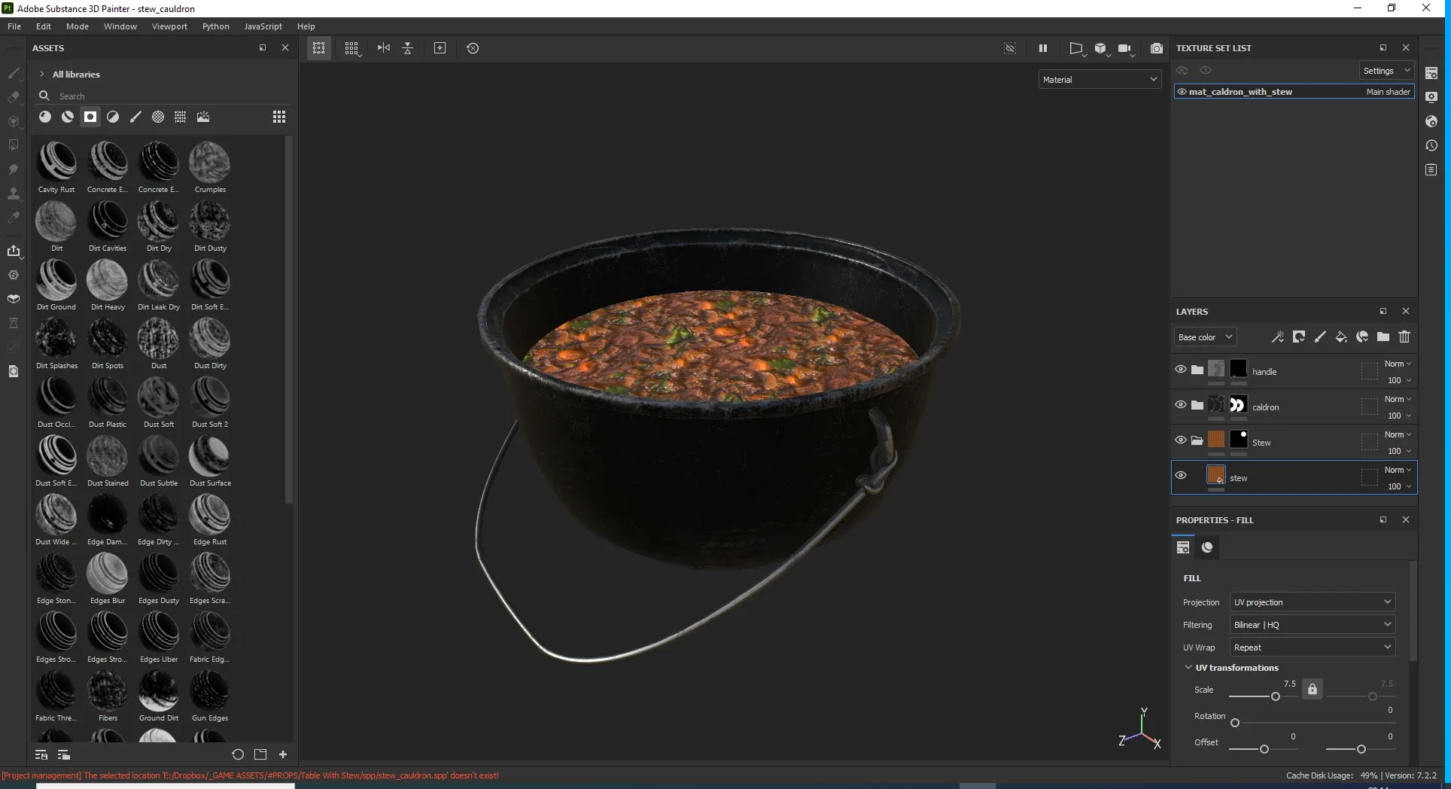Open the Log icon in right sidebar
This screenshot has width=1451, height=789.
pyautogui.click(x=1431, y=170)
